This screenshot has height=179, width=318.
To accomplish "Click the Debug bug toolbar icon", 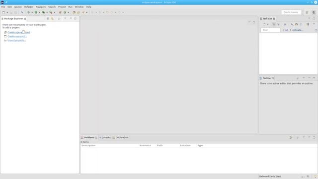I will coord(29,12).
